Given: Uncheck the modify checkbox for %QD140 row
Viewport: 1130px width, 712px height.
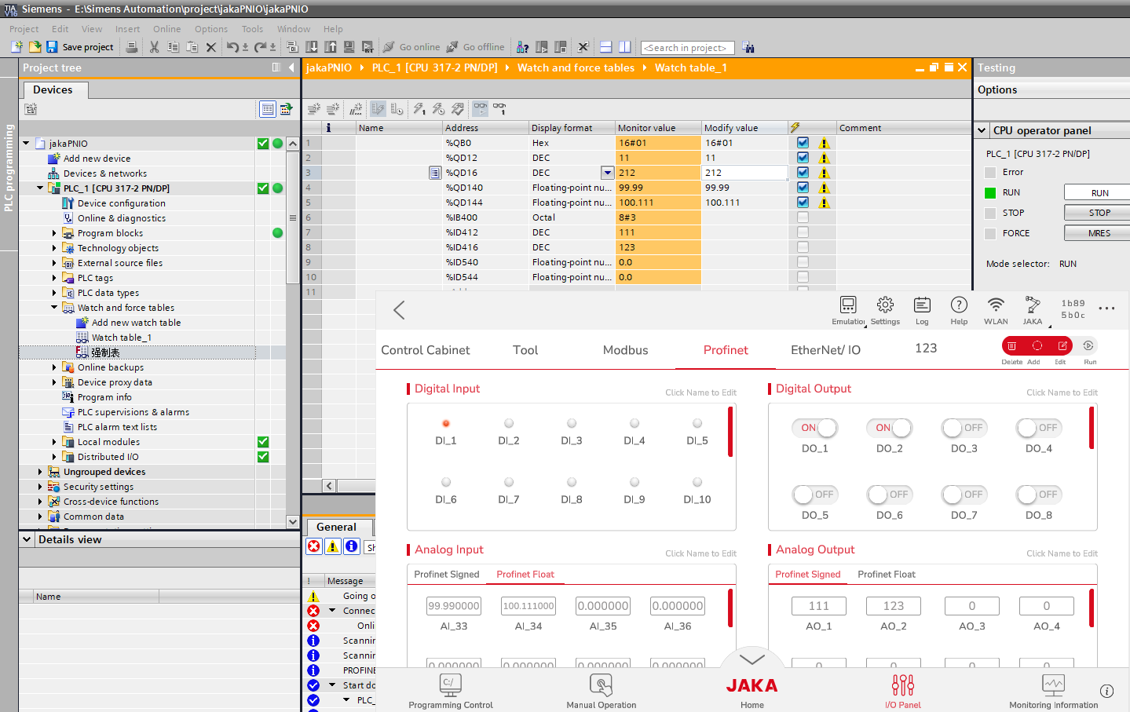Looking at the screenshot, I should click(x=803, y=188).
